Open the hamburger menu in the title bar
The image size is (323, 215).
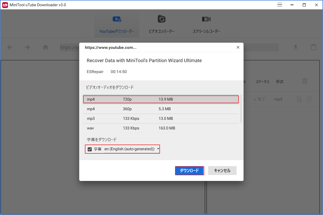(279, 5)
